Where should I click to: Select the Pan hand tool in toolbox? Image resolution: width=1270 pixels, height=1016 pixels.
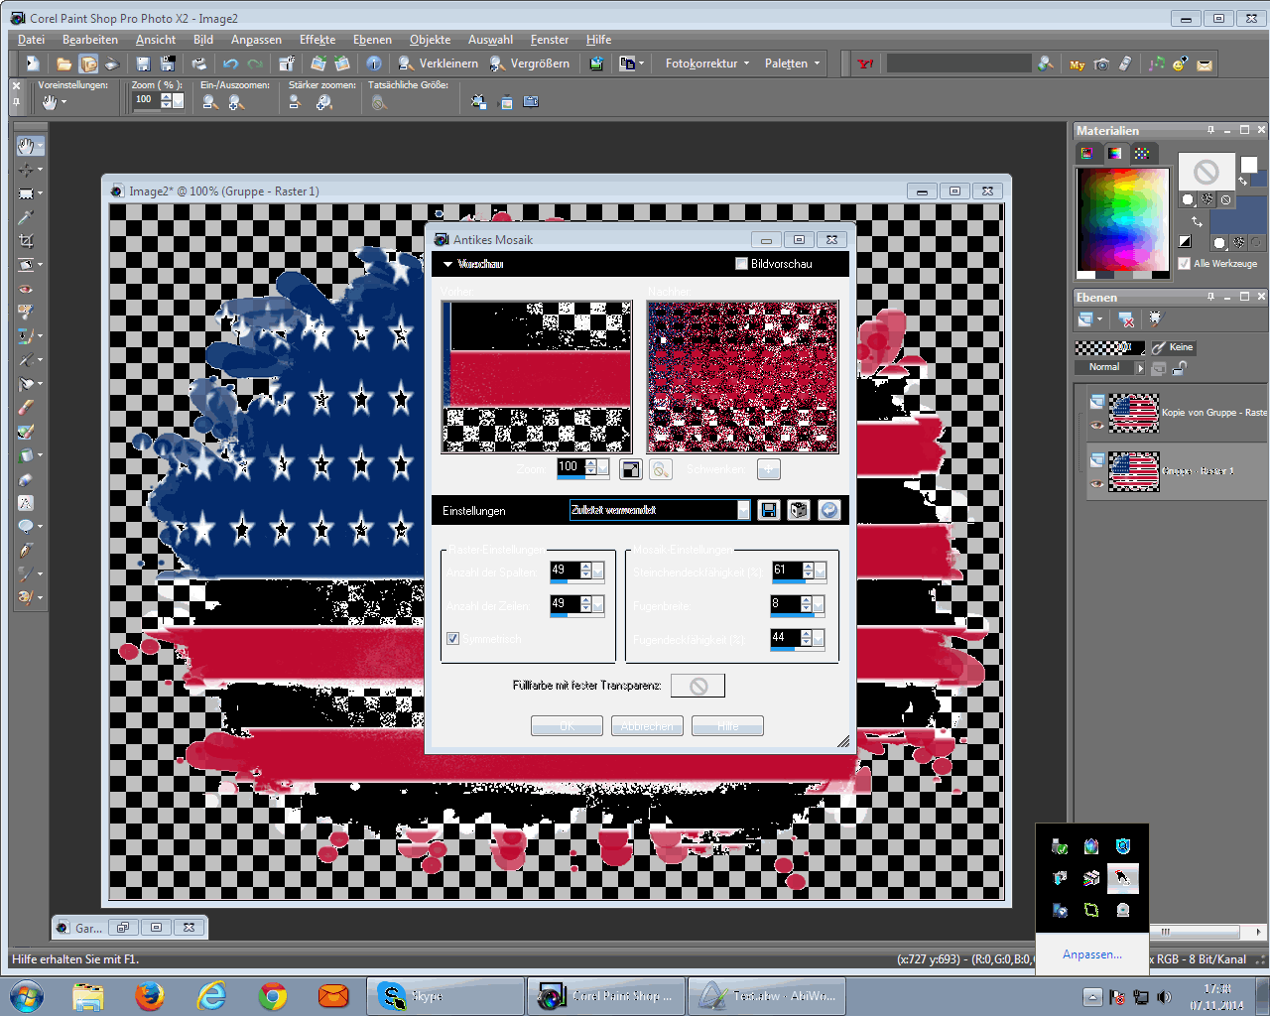tap(26, 146)
